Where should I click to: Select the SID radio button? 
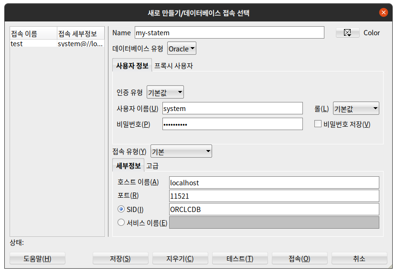(x=121, y=209)
